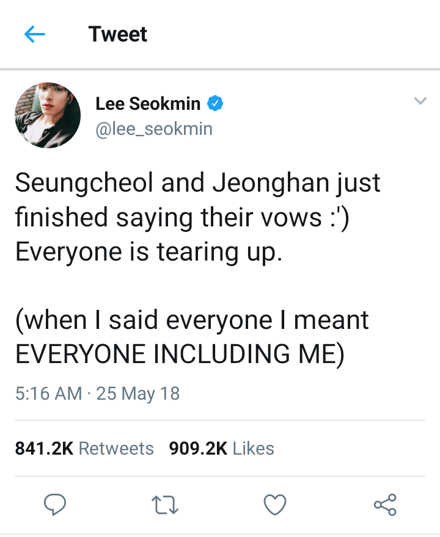Image resolution: width=440 pixels, height=537 pixels.
Task: Tap the Likes label text
Action: (254, 449)
